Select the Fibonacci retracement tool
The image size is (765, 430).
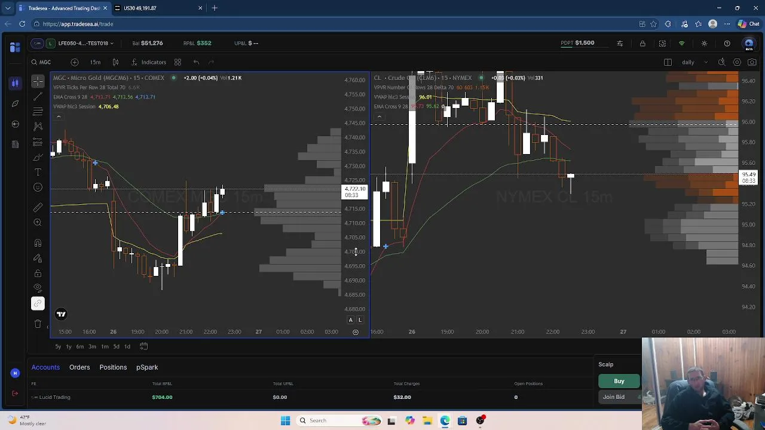[x=38, y=111]
